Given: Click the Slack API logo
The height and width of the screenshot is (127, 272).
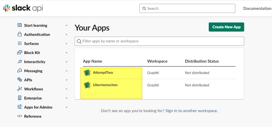Looking at the screenshot, I should pos(23,8).
